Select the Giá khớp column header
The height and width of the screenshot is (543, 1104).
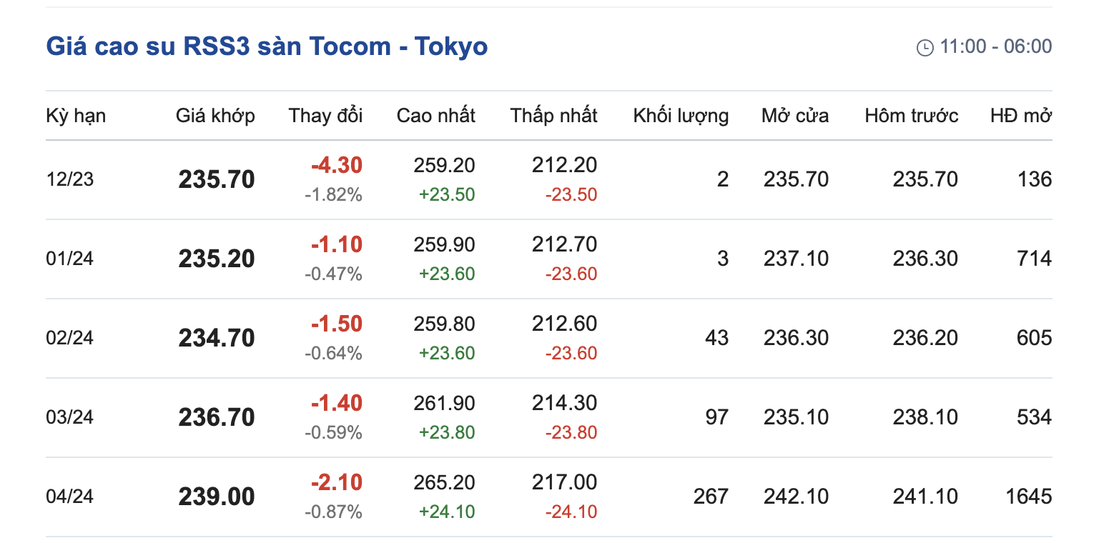pos(215,116)
